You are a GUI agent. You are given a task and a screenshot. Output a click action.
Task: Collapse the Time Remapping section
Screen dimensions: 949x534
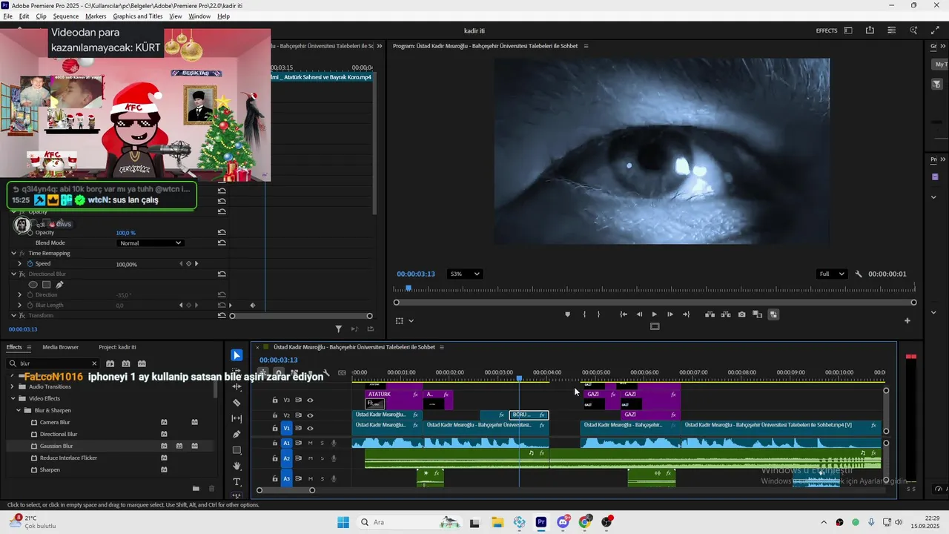click(13, 253)
